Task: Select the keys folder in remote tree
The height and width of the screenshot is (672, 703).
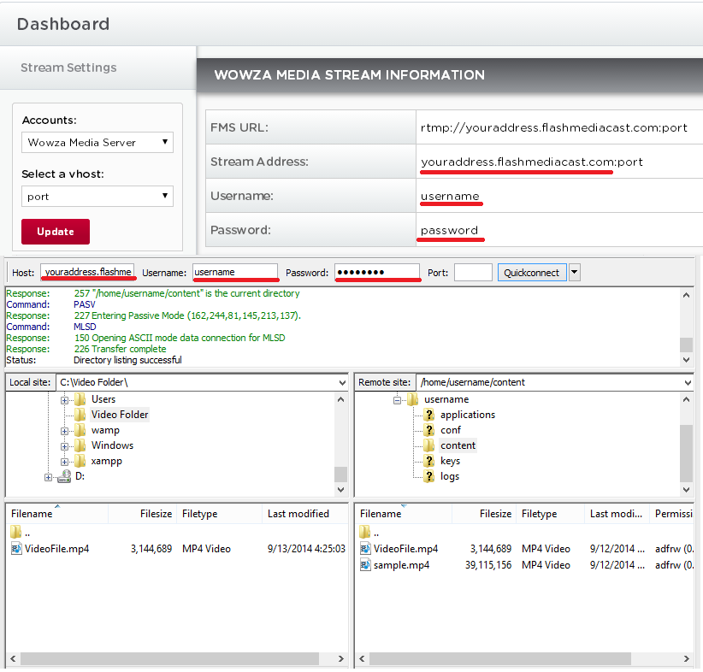Action: [x=450, y=461]
